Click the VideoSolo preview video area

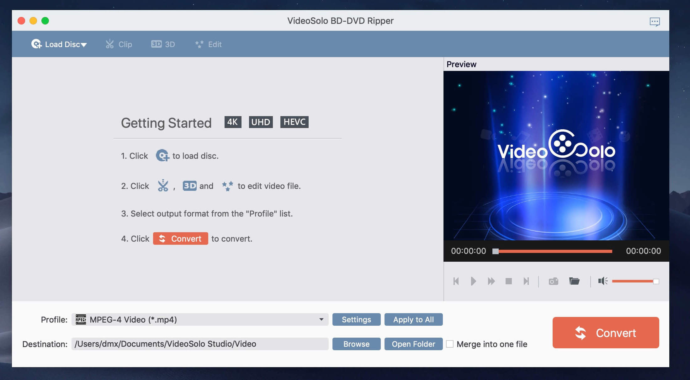pyautogui.click(x=556, y=156)
